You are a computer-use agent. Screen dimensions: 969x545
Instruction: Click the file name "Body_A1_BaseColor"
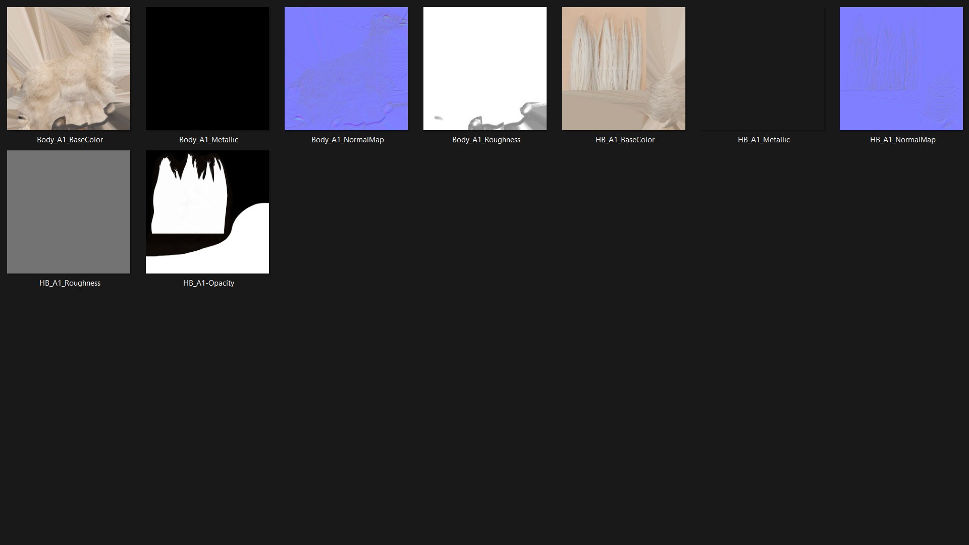70,140
